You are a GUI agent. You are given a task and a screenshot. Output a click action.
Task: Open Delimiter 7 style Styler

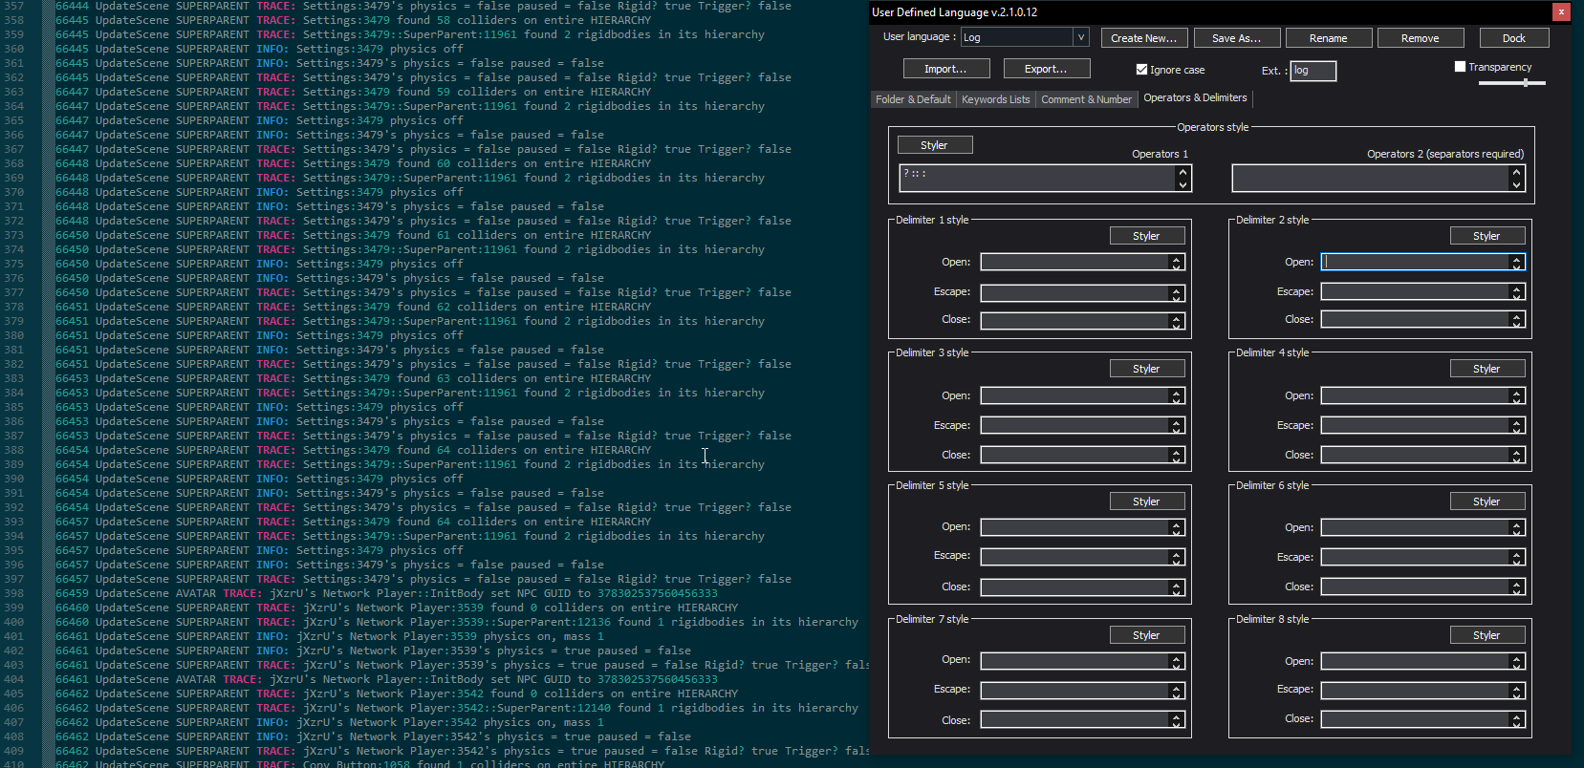(1146, 635)
